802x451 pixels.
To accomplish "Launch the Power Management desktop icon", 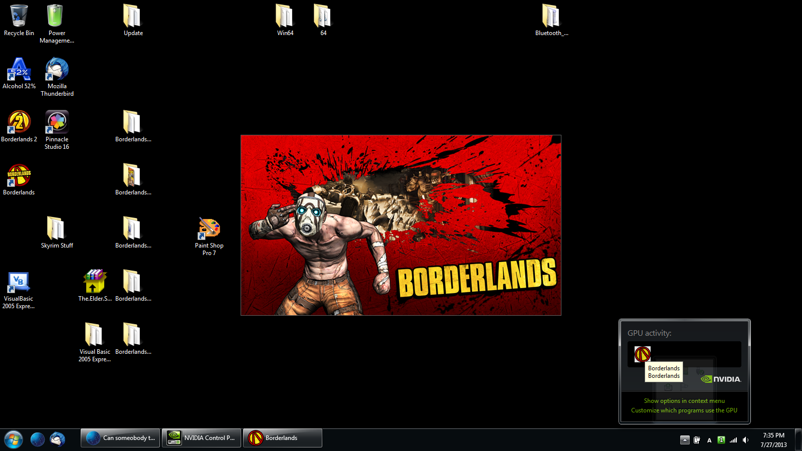I will 57,24.
